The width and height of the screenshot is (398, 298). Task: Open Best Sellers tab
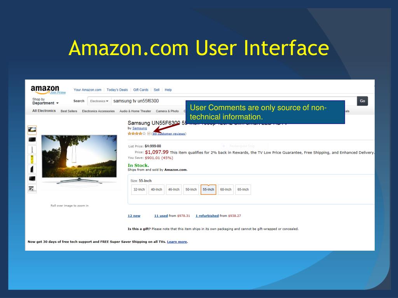click(69, 111)
